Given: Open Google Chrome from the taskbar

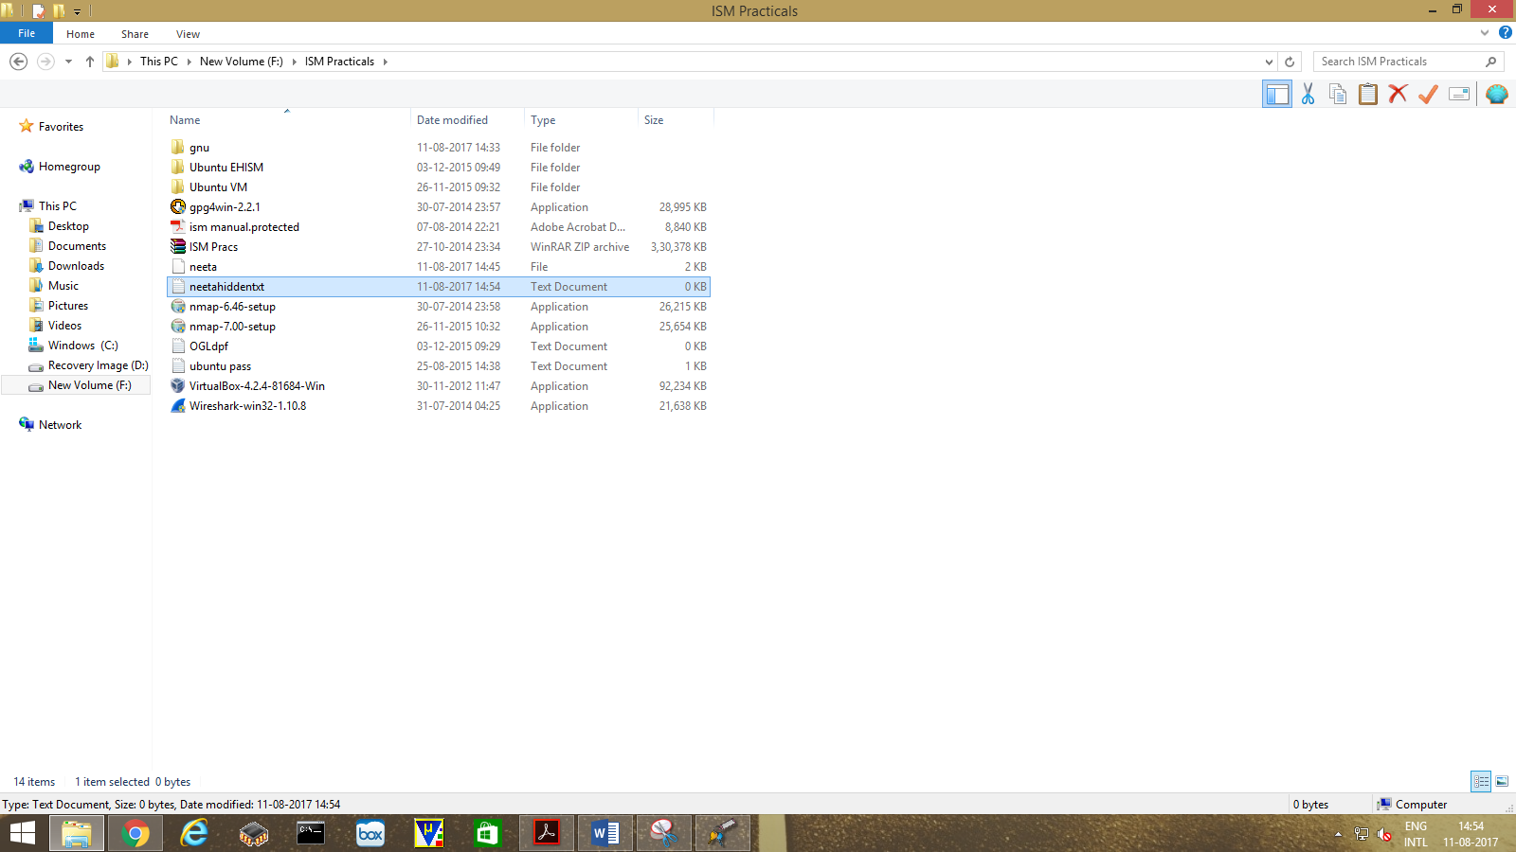Looking at the screenshot, I should 135,833.
